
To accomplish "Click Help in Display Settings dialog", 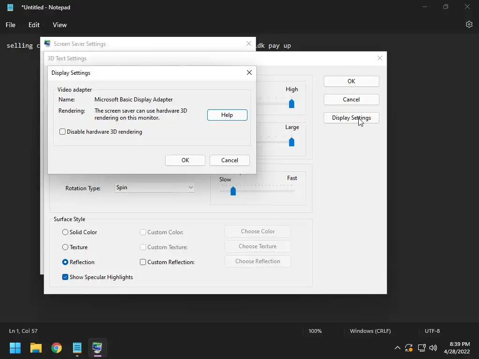I will coord(227,115).
